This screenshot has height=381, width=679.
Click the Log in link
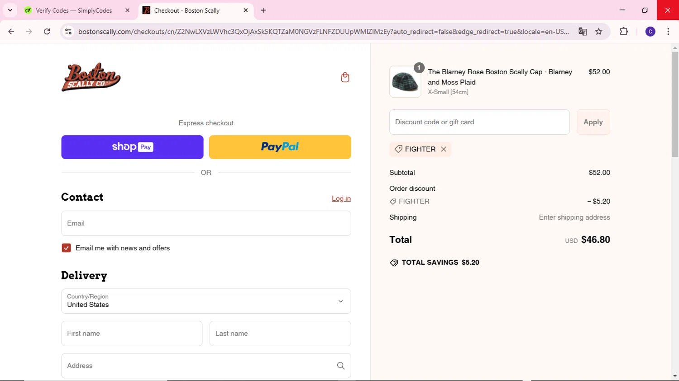(x=341, y=198)
